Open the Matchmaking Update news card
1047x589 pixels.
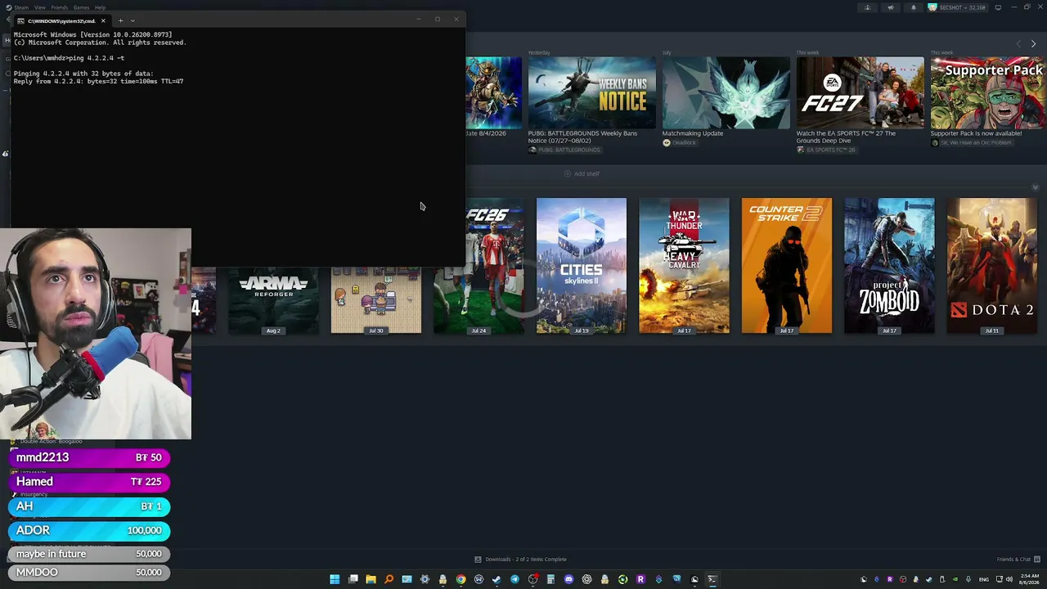point(726,92)
